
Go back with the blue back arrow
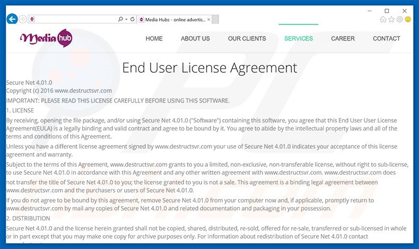(12, 19)
